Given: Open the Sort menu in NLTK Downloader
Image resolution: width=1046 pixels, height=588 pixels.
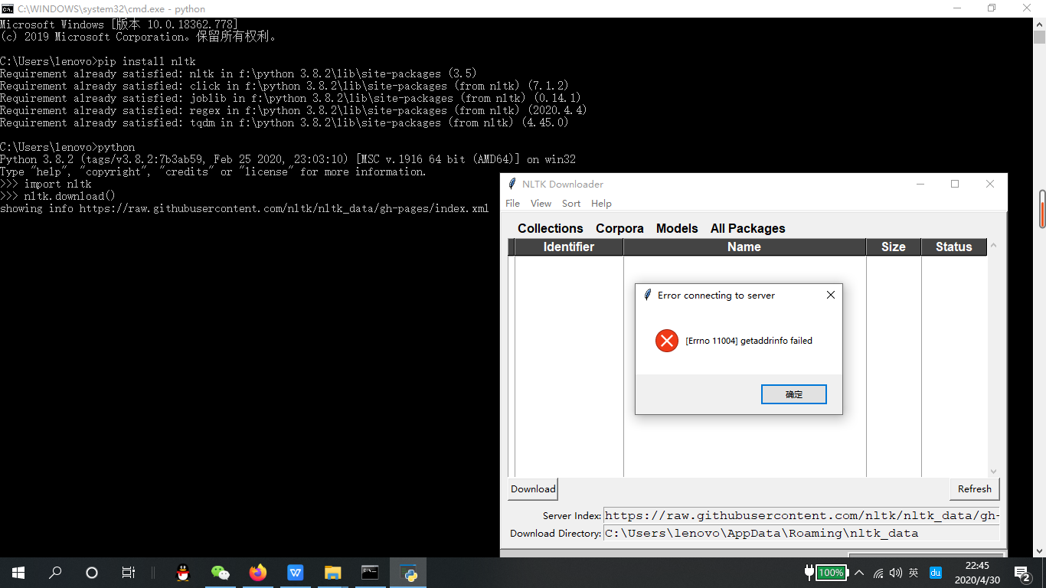Looking at the screenshot, I should coord(571,204).
